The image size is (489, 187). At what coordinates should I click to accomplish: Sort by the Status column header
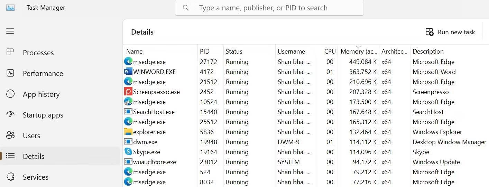[249, 51]
